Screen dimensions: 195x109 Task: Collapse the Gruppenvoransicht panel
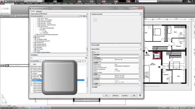coord(140,14)
